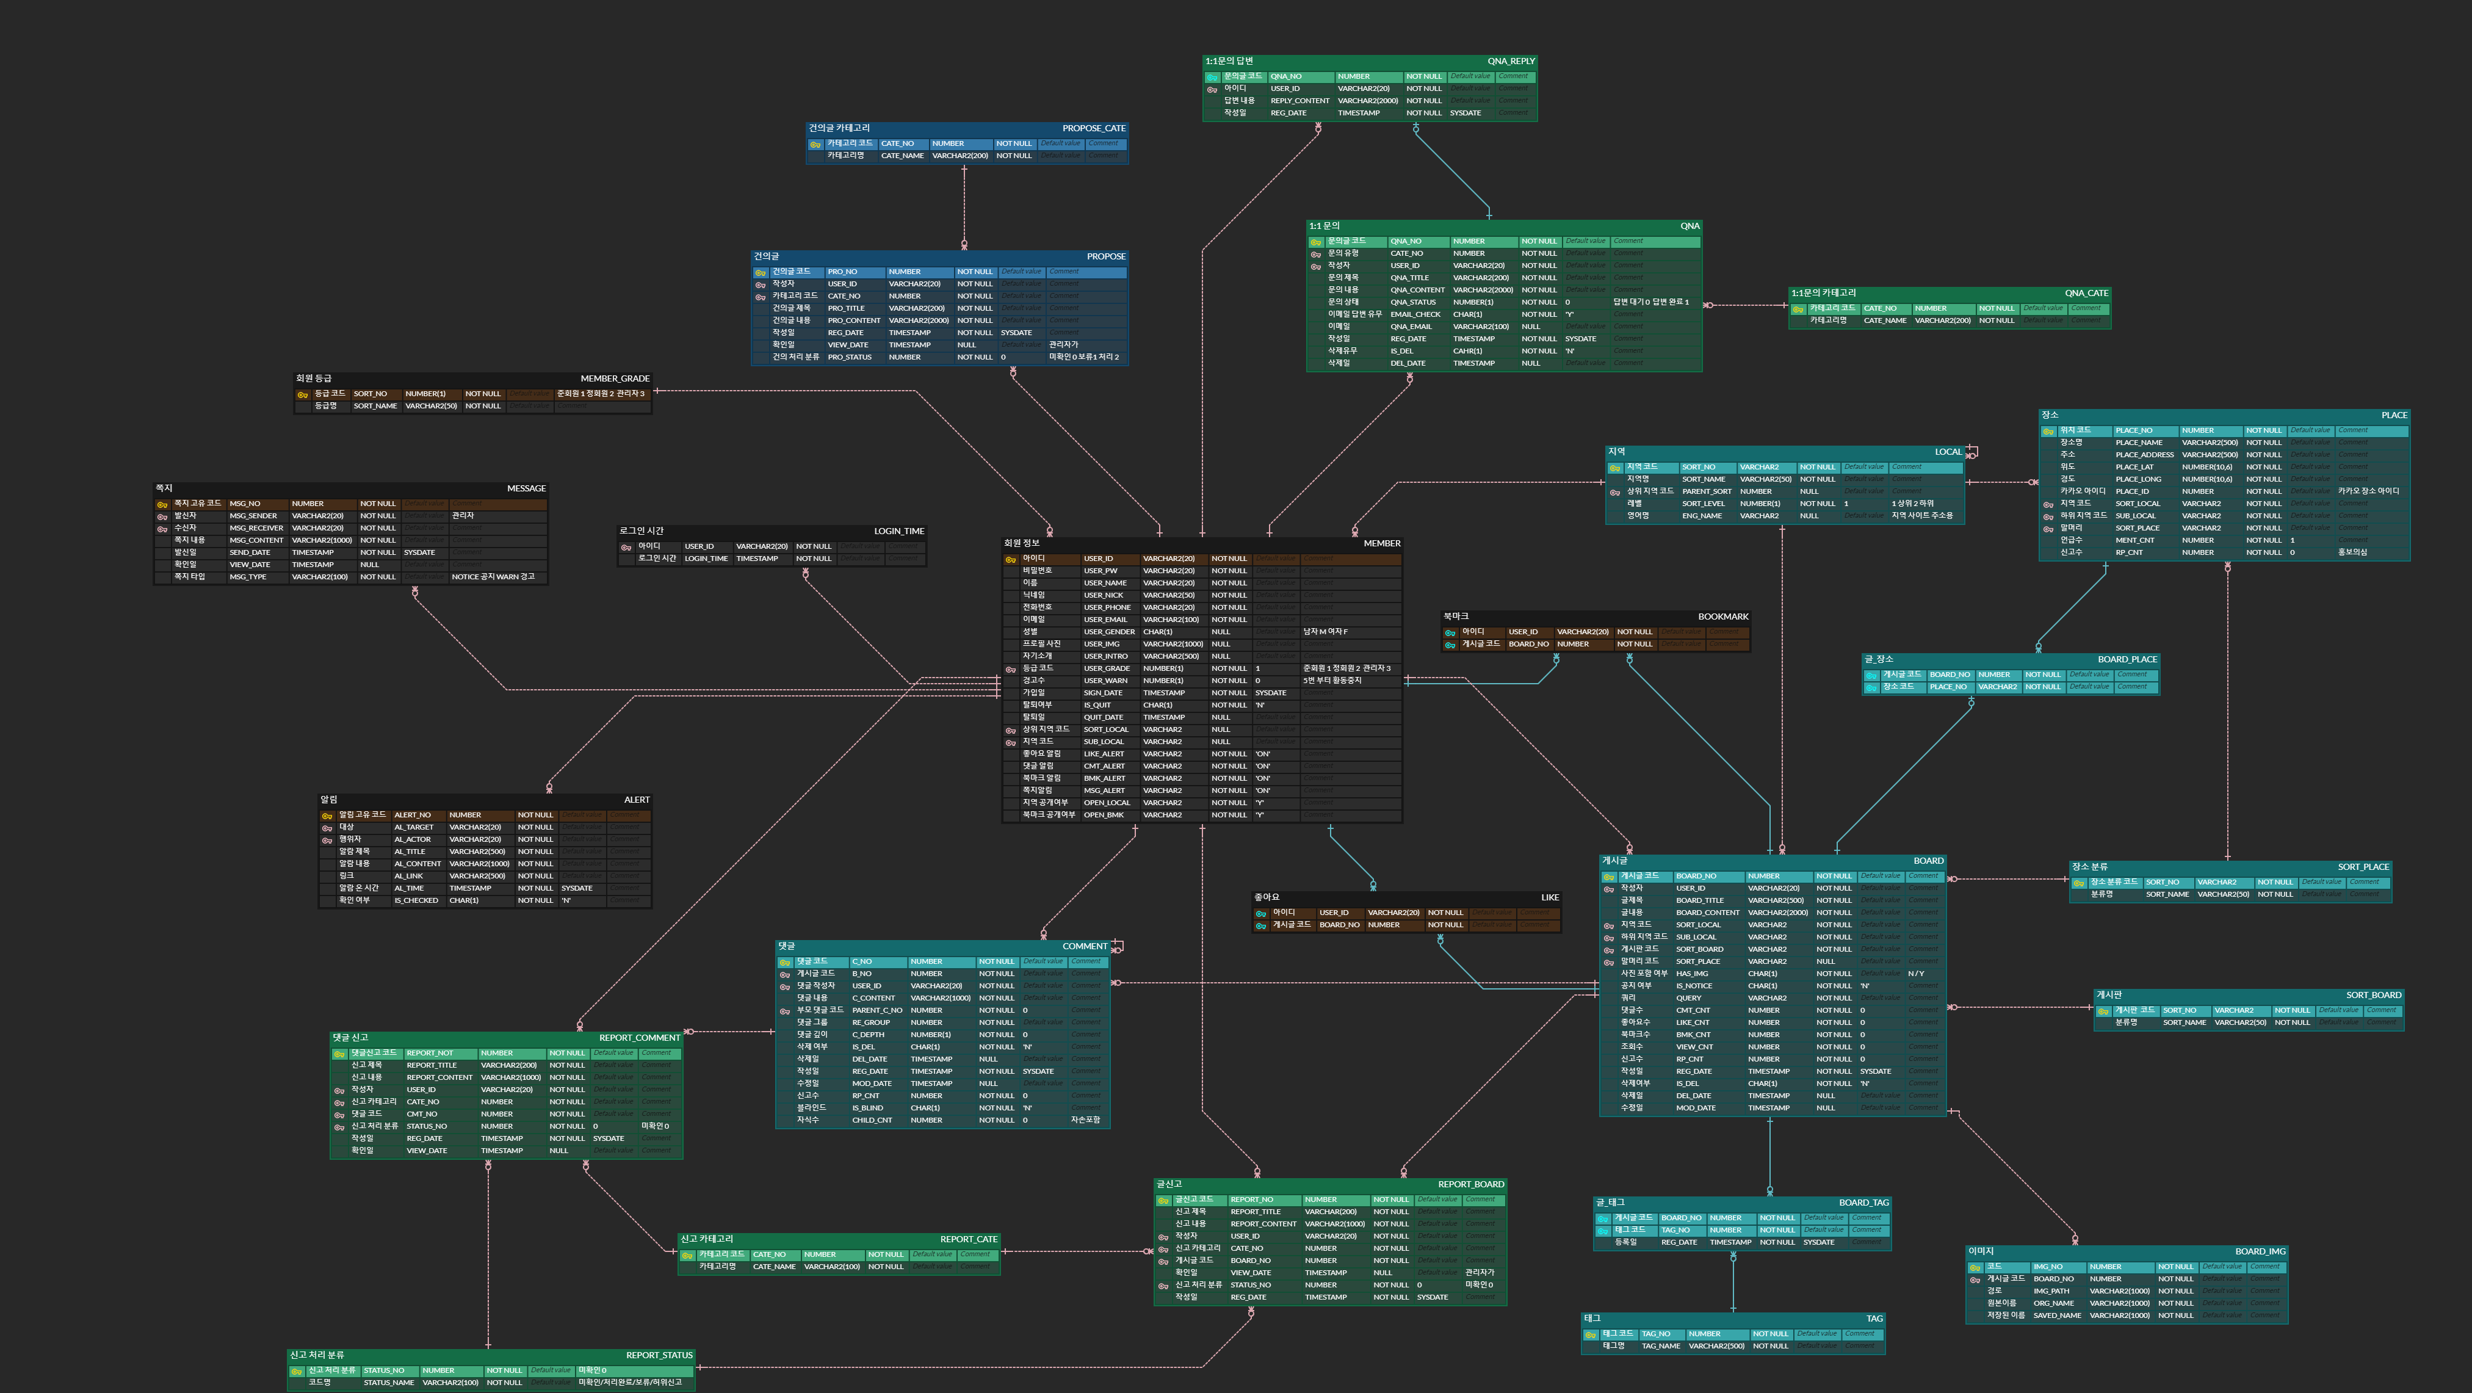Select the QNA_REPLY table title
The image size is (2472, 1393).
click(1511, 62)
